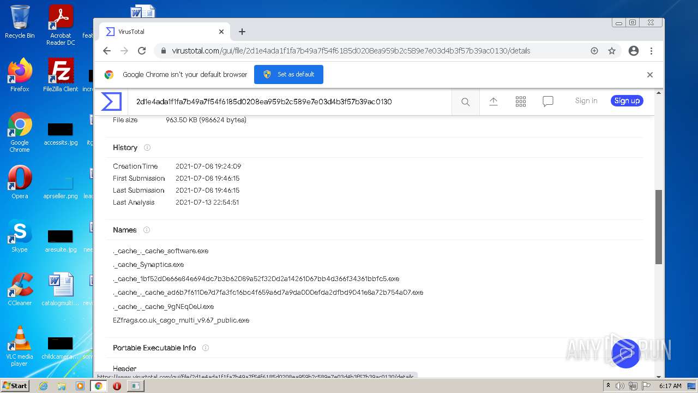
Task: Click the accessits.jpg desktop file
Action: pyautogui.click(x=61, y=134)
